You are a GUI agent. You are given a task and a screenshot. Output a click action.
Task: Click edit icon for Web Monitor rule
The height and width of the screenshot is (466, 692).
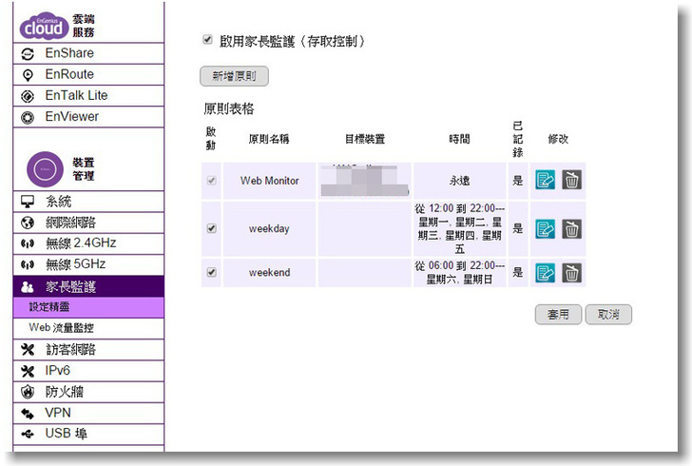coord(545,180)
